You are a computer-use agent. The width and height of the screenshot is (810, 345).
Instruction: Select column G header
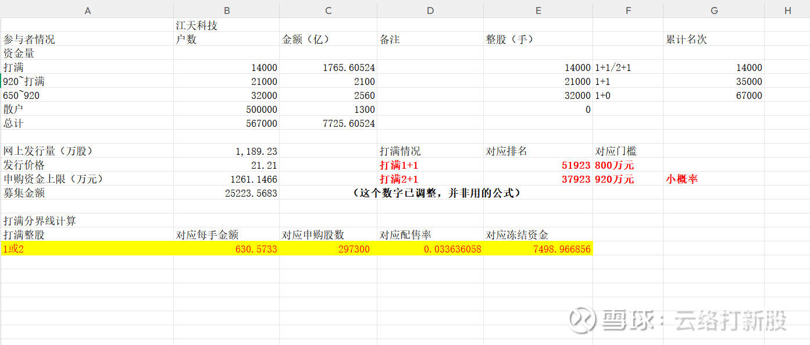[x=713, y=10]
